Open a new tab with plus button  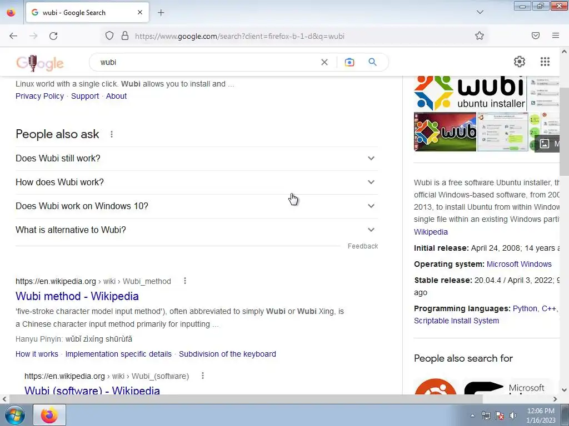[161, 13]
